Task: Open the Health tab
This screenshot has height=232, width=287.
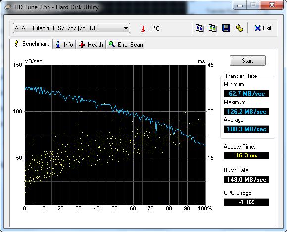Action: click(91, 45)
